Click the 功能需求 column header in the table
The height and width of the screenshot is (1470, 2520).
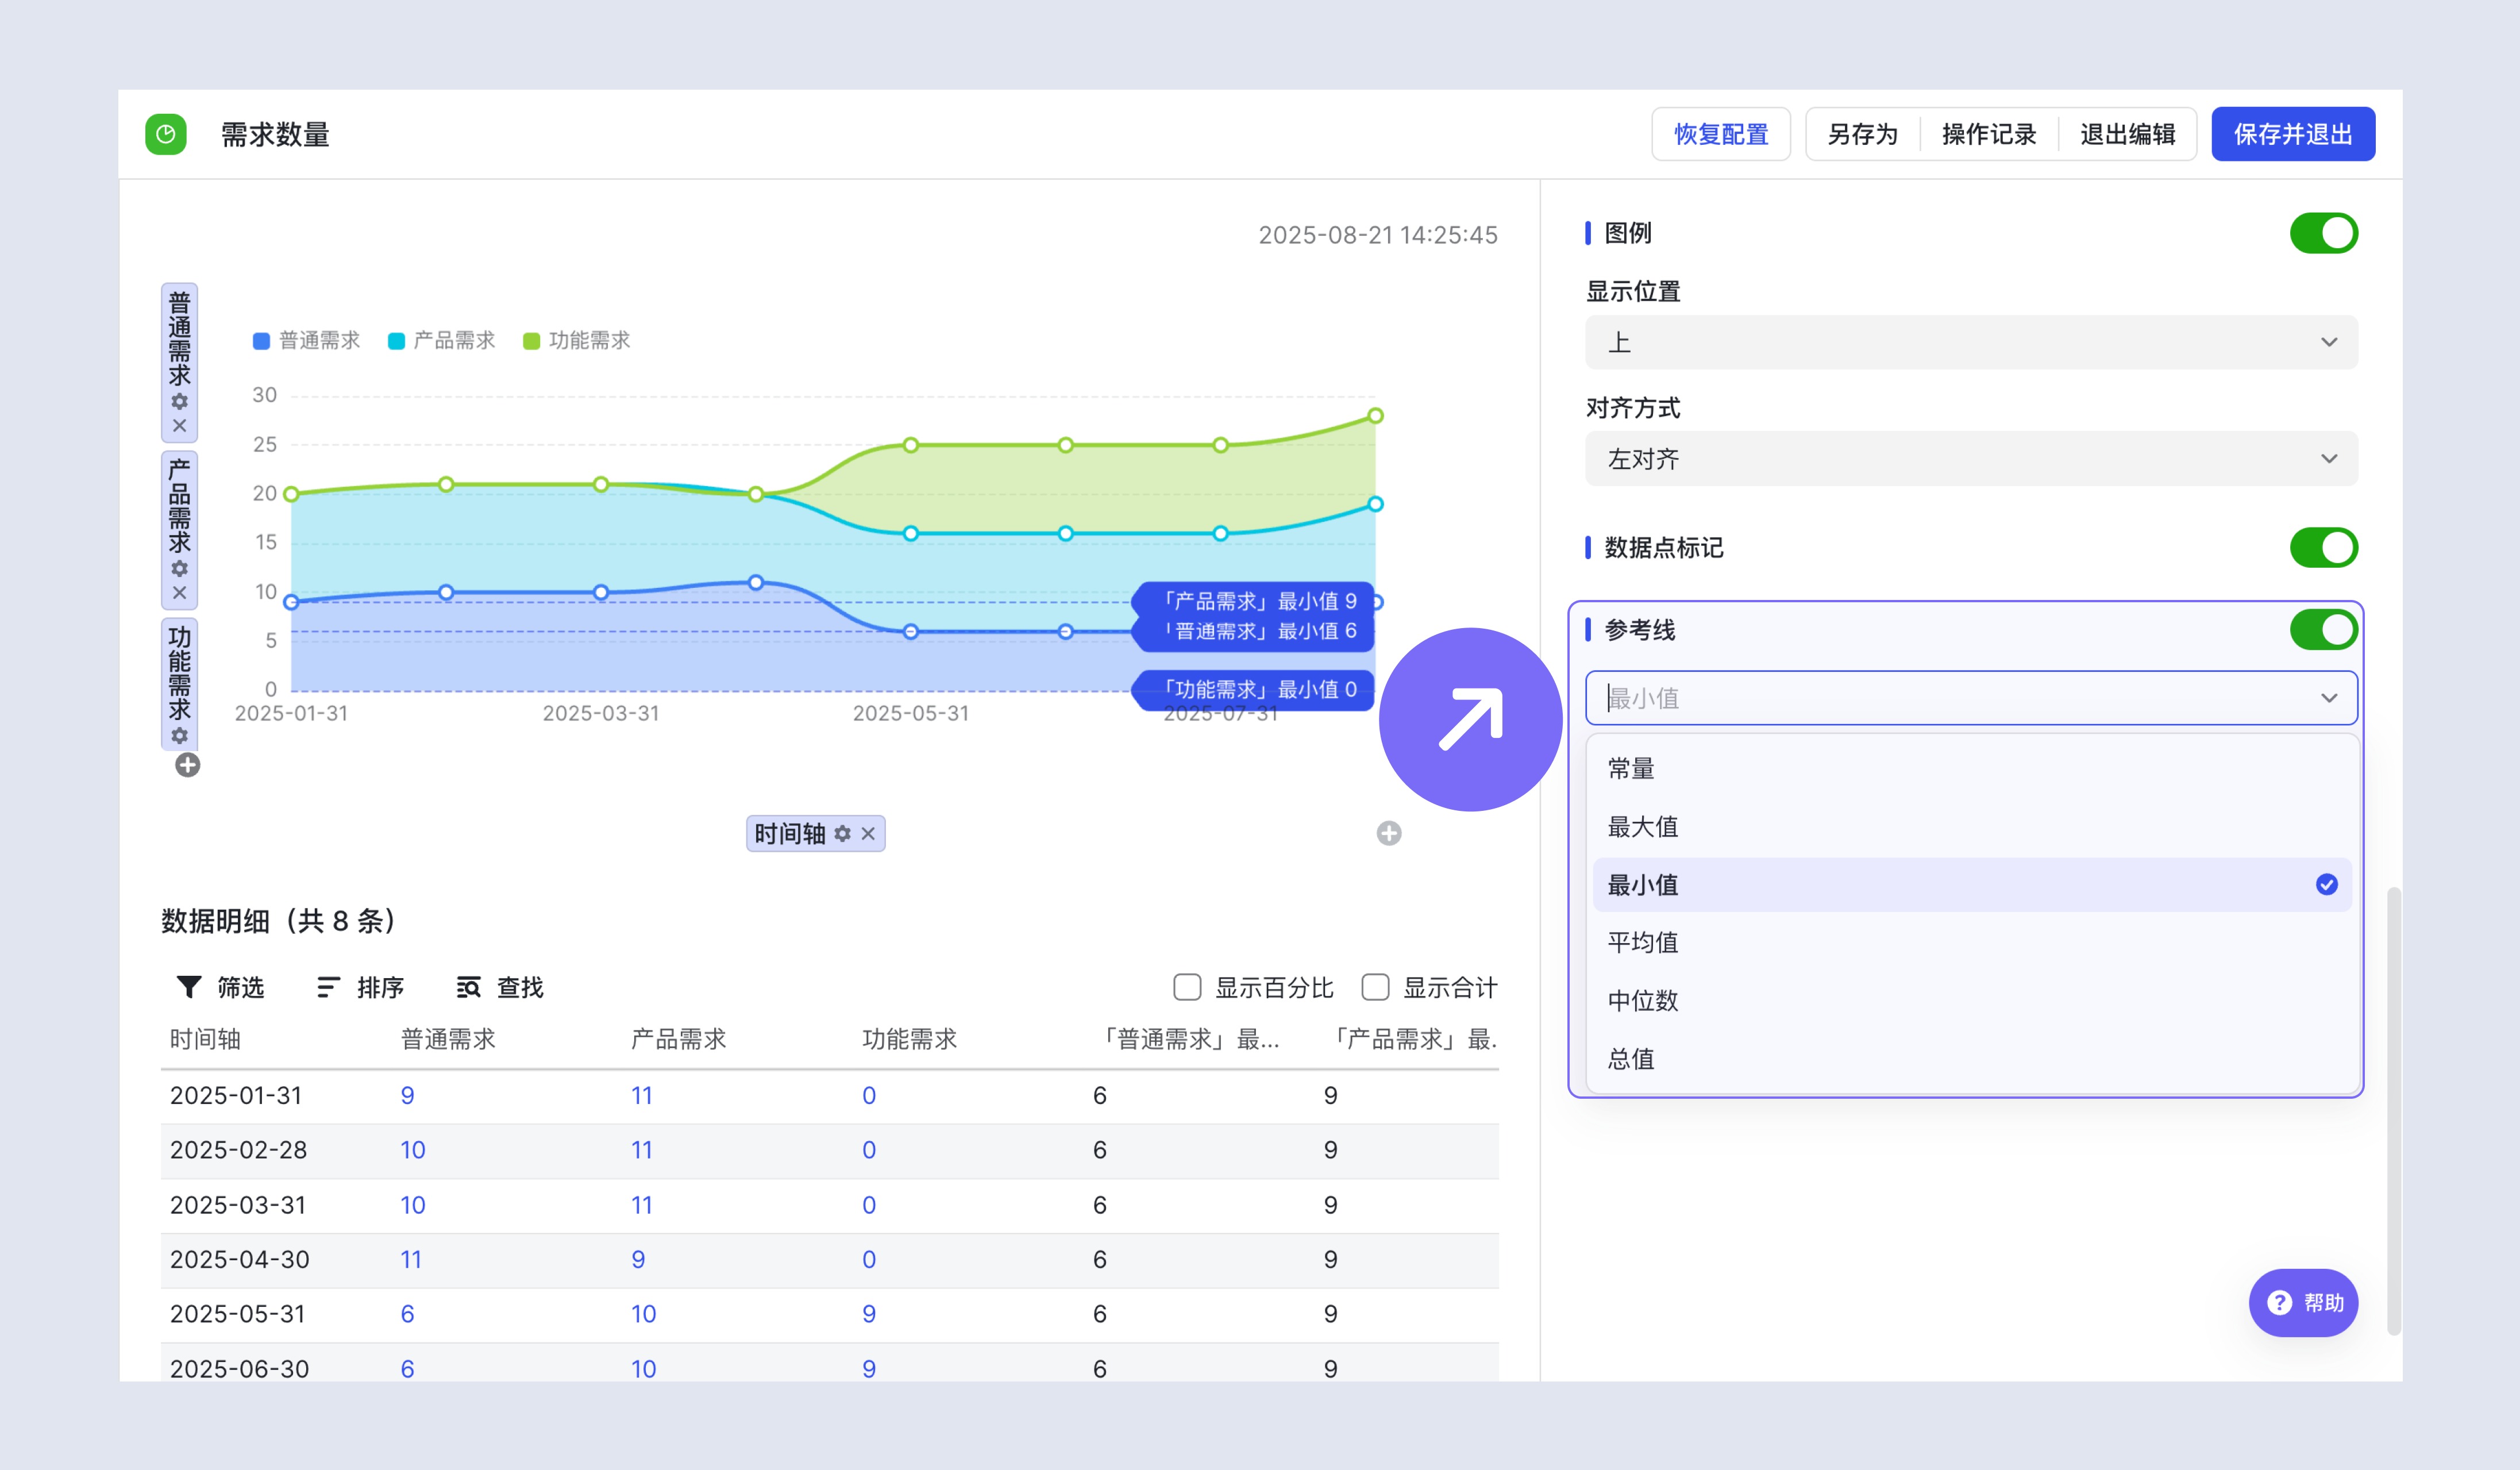point(909,1039)
